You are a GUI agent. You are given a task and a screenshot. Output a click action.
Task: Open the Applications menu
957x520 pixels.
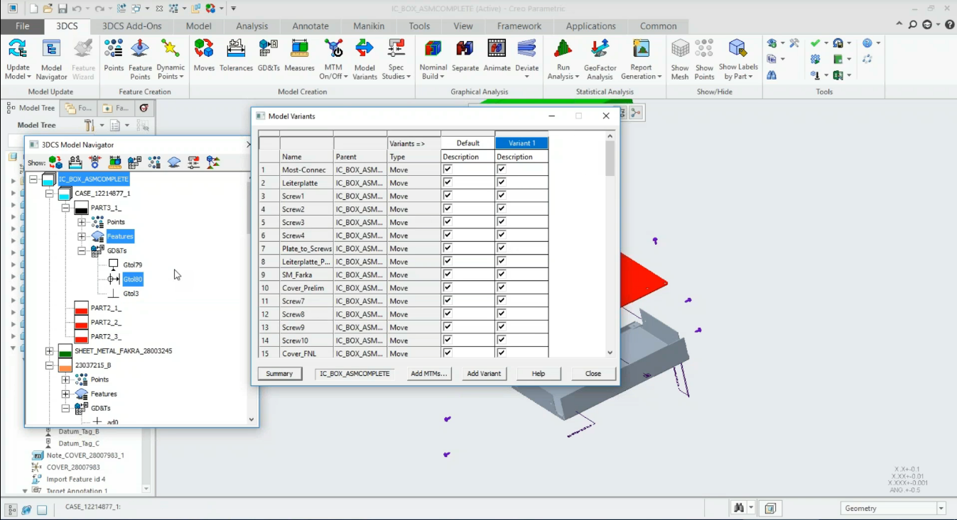590,26
